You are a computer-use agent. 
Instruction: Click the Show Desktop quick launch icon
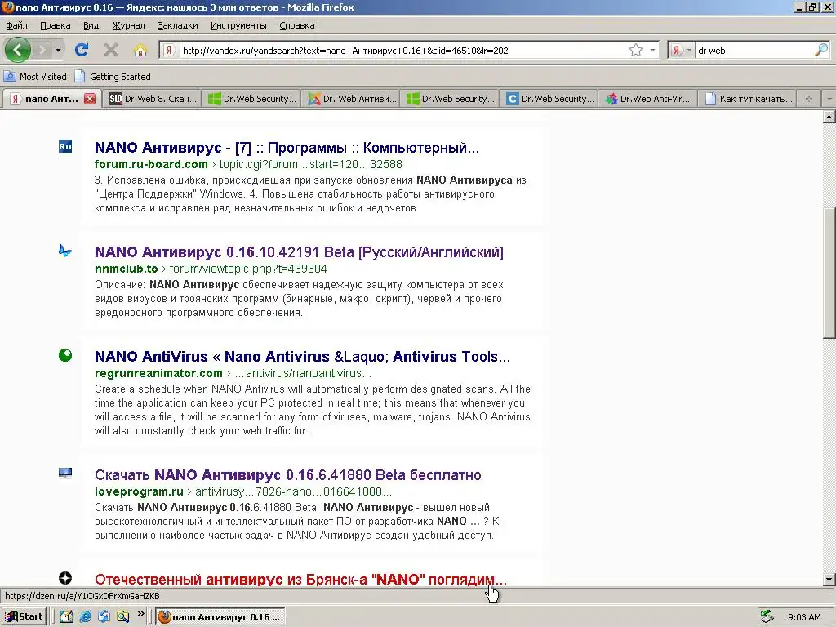click(x=104, y=617)
